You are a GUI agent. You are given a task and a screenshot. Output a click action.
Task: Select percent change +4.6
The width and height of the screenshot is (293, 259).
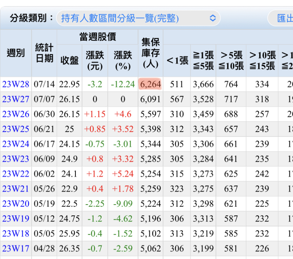[x=123, y=114]
